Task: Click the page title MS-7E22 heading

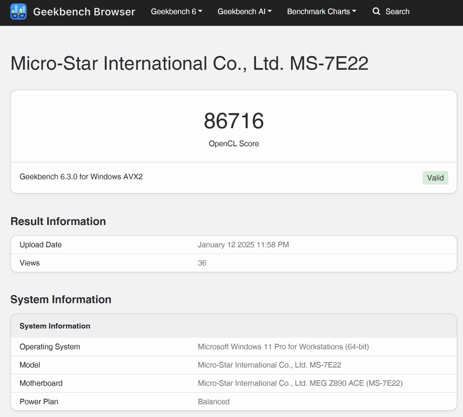Action: pos(189,63)
